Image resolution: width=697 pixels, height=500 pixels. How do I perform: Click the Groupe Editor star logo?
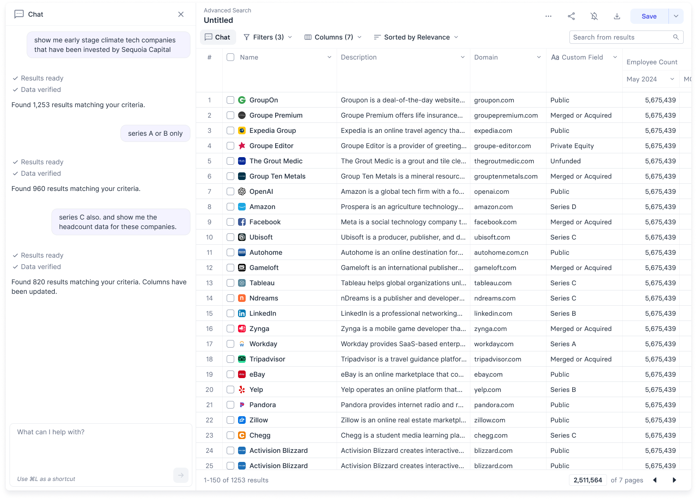(242, 146)
